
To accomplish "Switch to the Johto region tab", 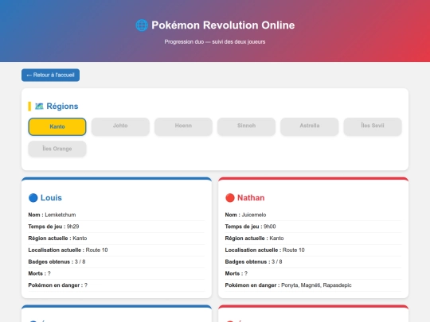I will [120, 126].
